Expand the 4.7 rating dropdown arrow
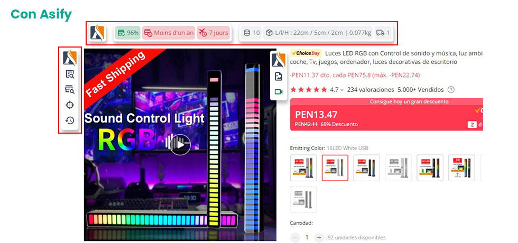Image resolution: width=518 pixels, height=243 pixels. coord(342,90)
